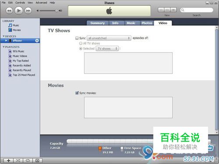
Task: Open the File menu
Action: [x=4, y=3]
